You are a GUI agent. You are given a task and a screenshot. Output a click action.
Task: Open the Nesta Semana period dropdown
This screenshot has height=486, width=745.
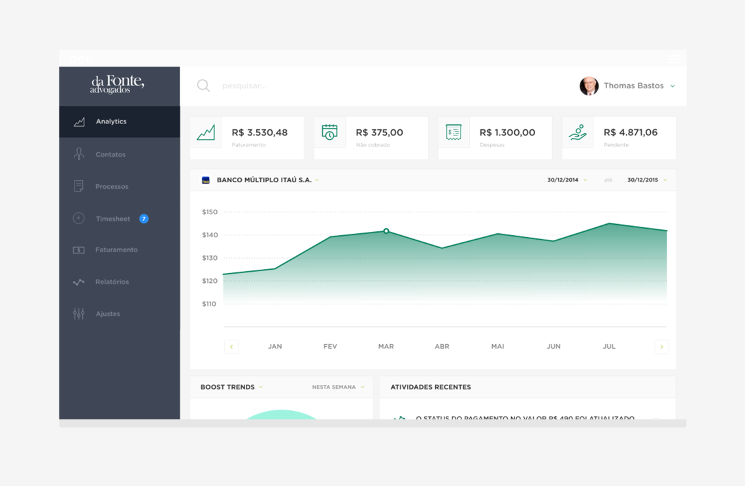pyautogui.click(x=339, y=387)
